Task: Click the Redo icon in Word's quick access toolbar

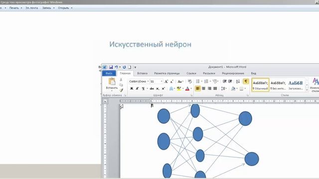Action: click(124, 67)
